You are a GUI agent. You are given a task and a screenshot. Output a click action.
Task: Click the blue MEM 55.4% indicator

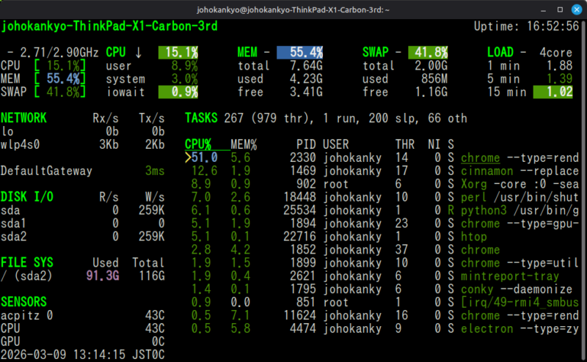302,52
